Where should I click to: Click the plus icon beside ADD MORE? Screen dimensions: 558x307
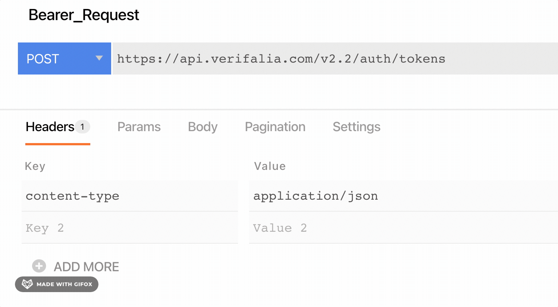click(39, 266)
